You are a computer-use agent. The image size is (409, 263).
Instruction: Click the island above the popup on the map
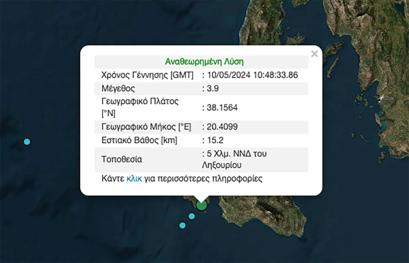tap(262, 24)
